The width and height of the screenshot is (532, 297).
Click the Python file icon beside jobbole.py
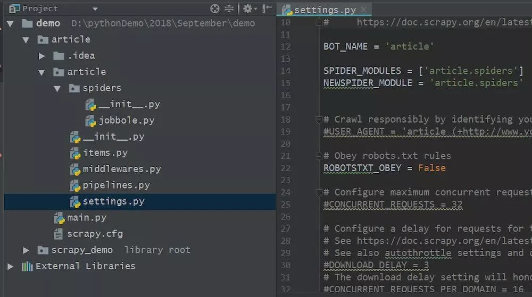coord(90,121)
